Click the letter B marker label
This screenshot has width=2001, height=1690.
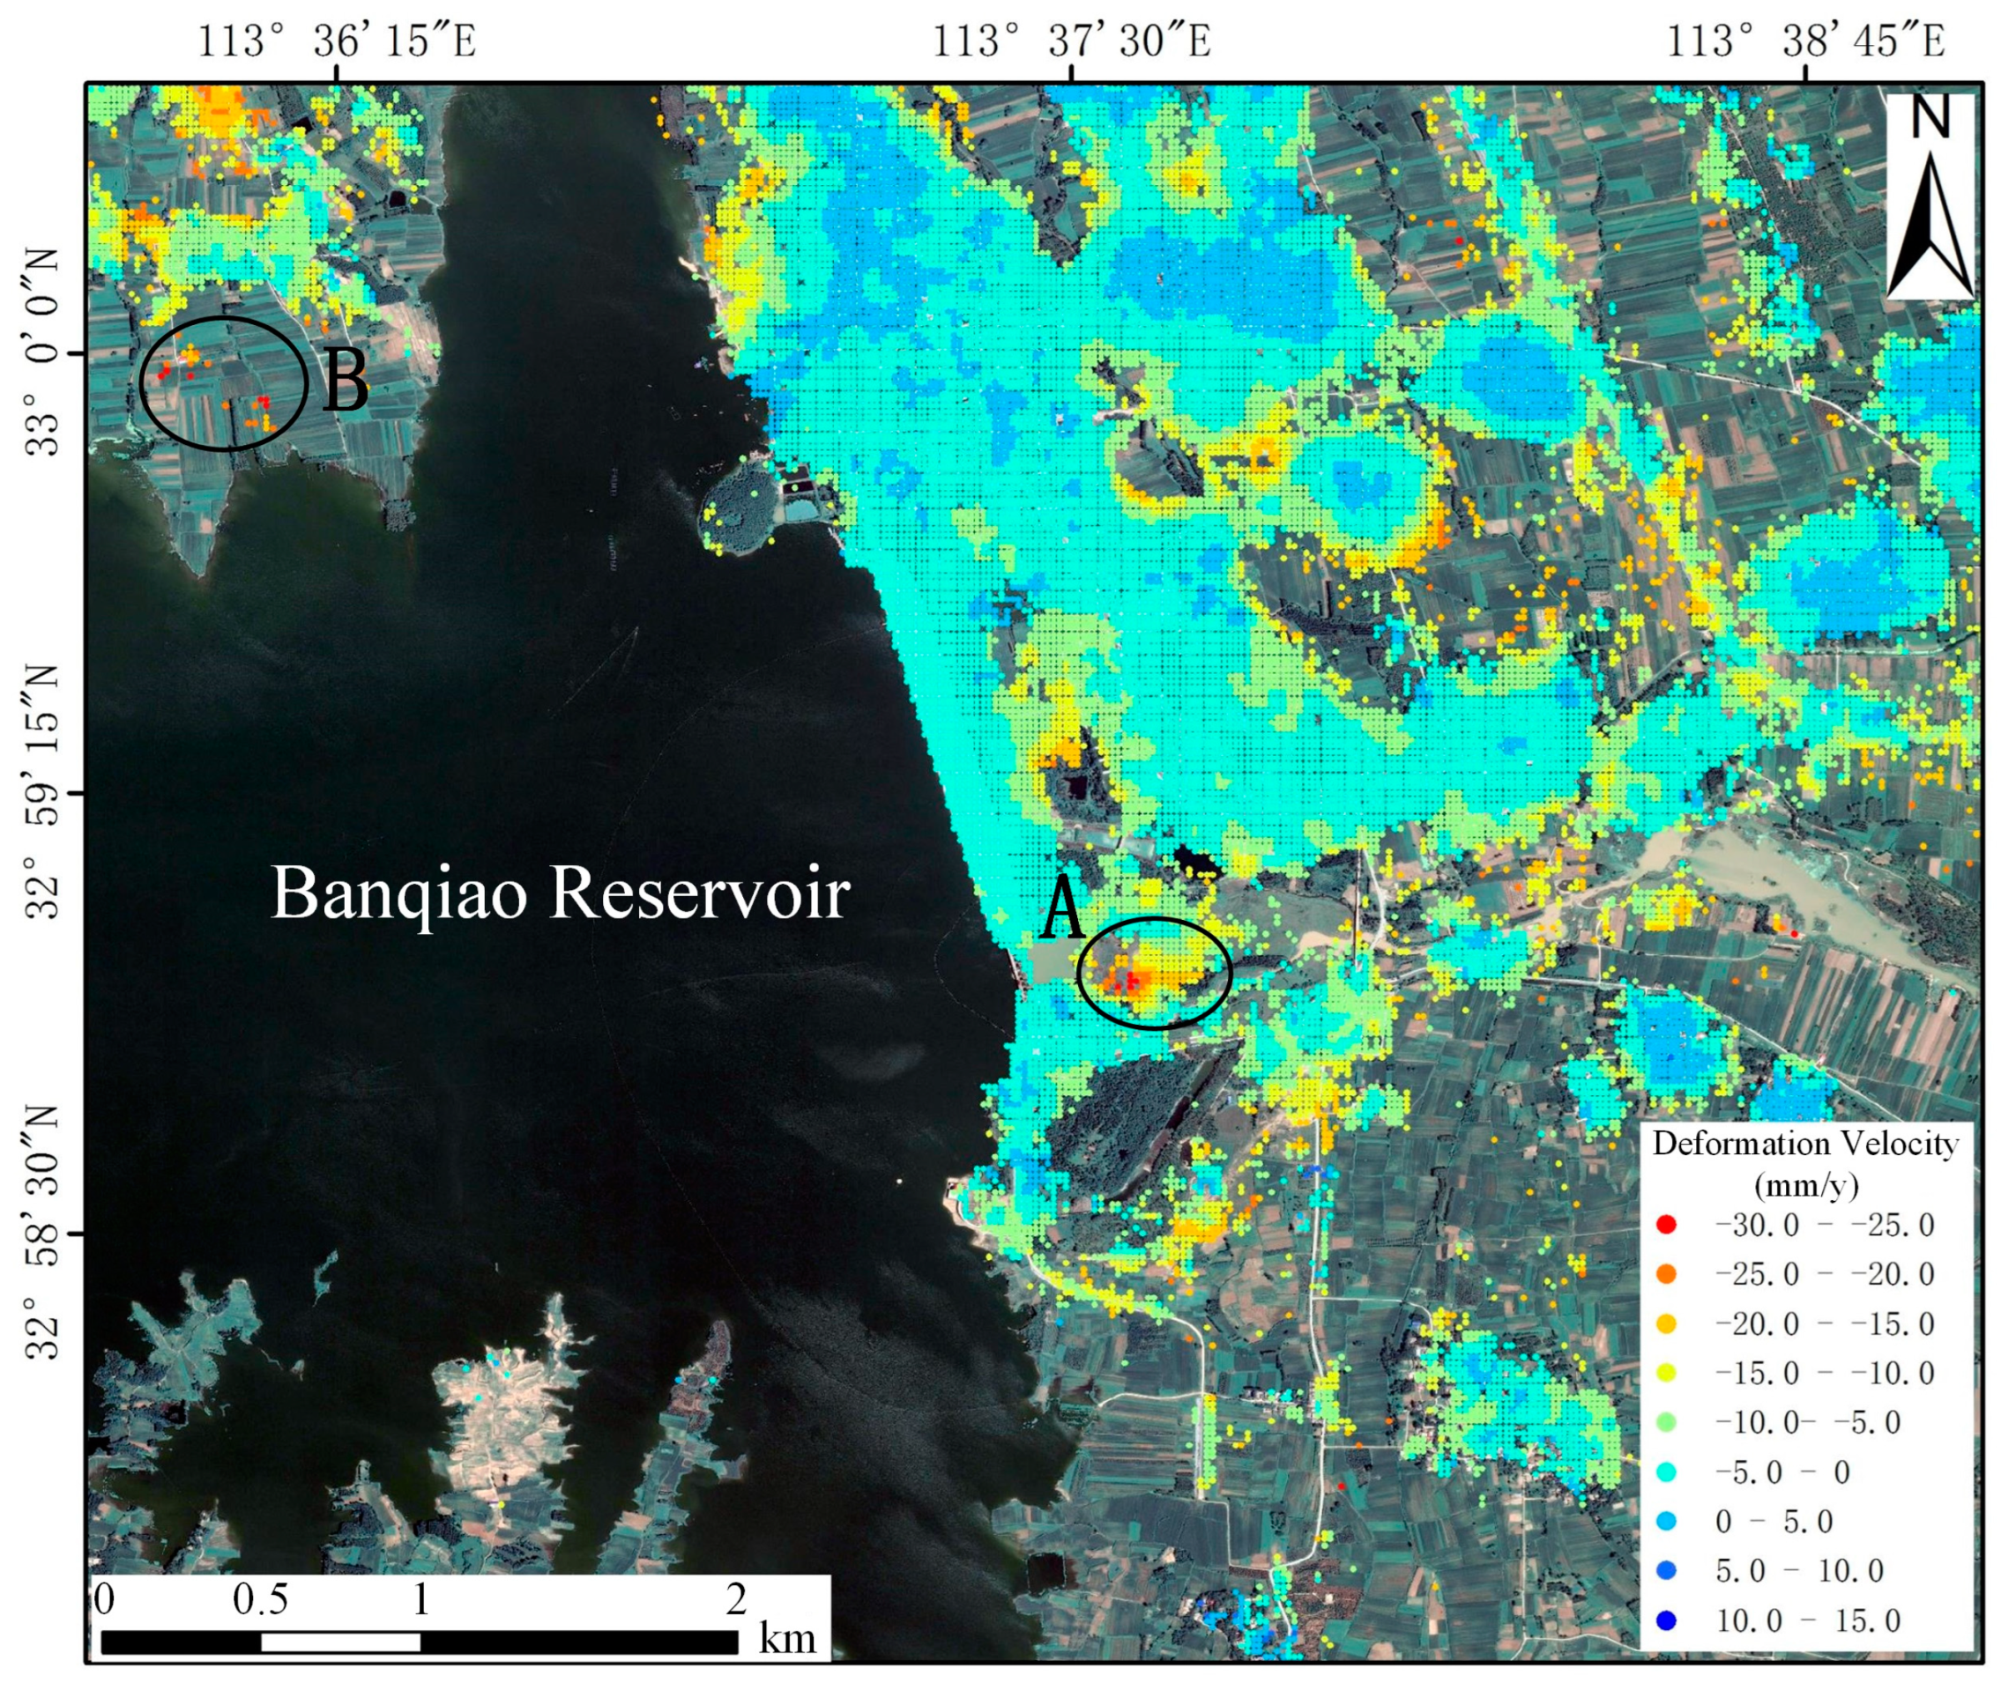pos(345,382)
